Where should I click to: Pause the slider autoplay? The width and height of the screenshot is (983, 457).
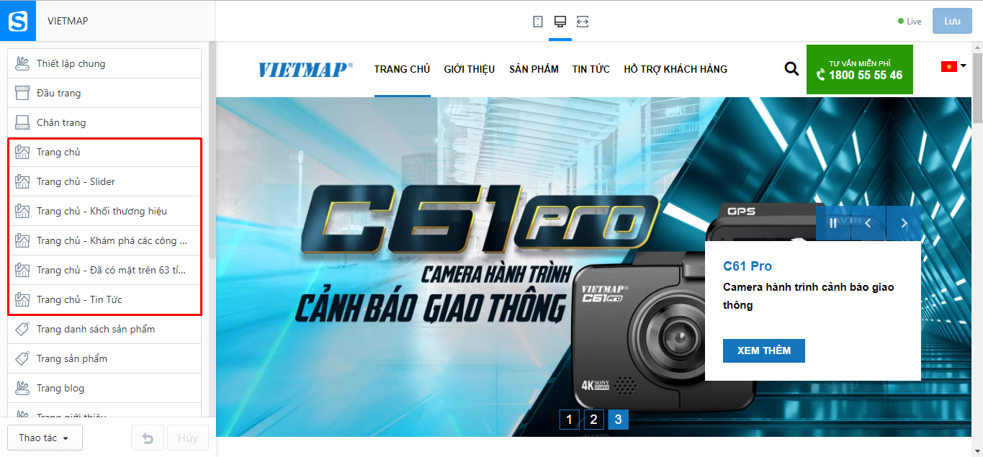click(833, 223)
